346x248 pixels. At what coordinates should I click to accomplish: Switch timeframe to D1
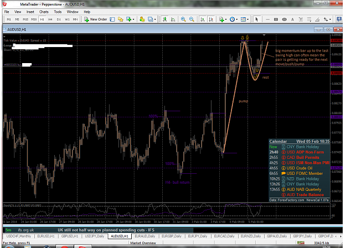coord(59,19)
